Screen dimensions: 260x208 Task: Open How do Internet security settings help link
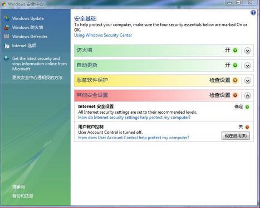[134, 118]
